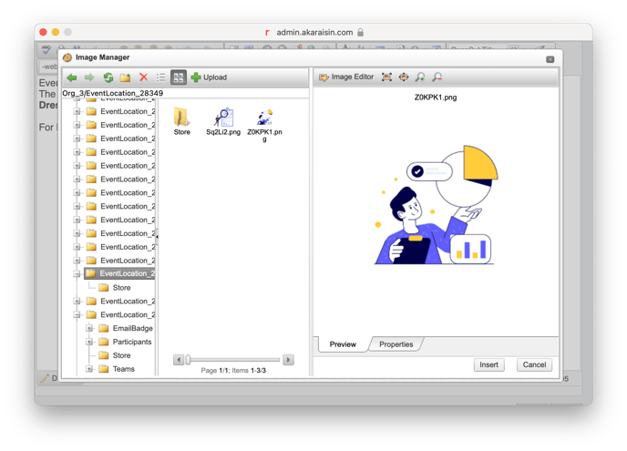Close the Image Manager dialog
The height and width of the screenshot is (451, 627).
tap(550, 59)
